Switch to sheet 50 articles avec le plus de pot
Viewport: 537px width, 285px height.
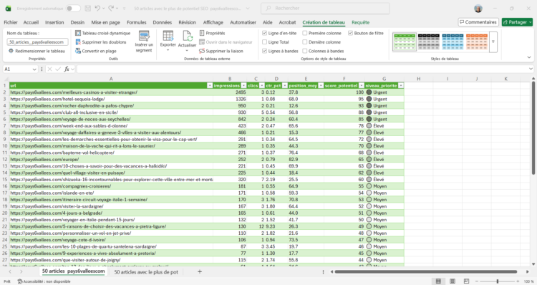click(146, 272)
